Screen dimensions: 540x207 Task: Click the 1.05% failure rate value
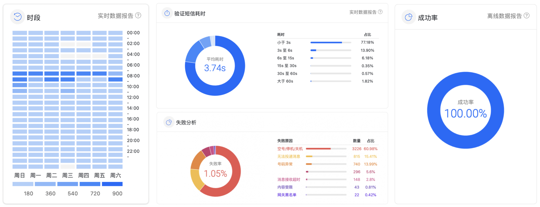coord(215,173)
